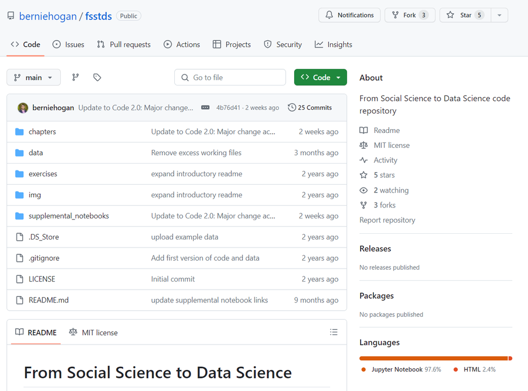Open the Star lists dropdown arrow
Viewport: 528px width, 391px height.
(499, 15)
